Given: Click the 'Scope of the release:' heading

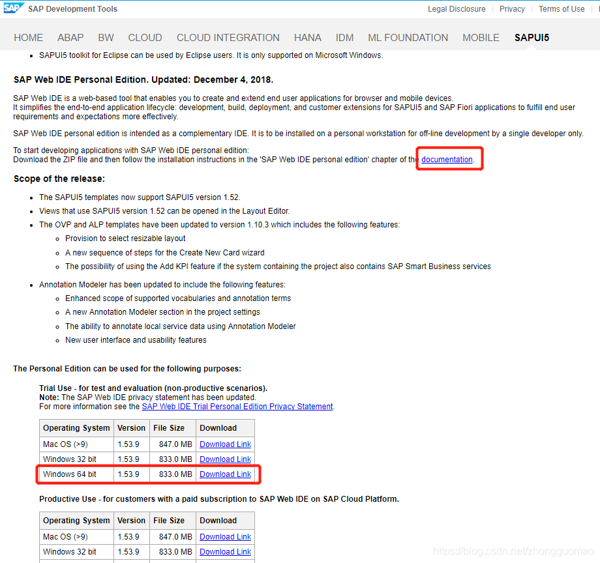Looking at the screenshot, I should (x=59, y=179).
